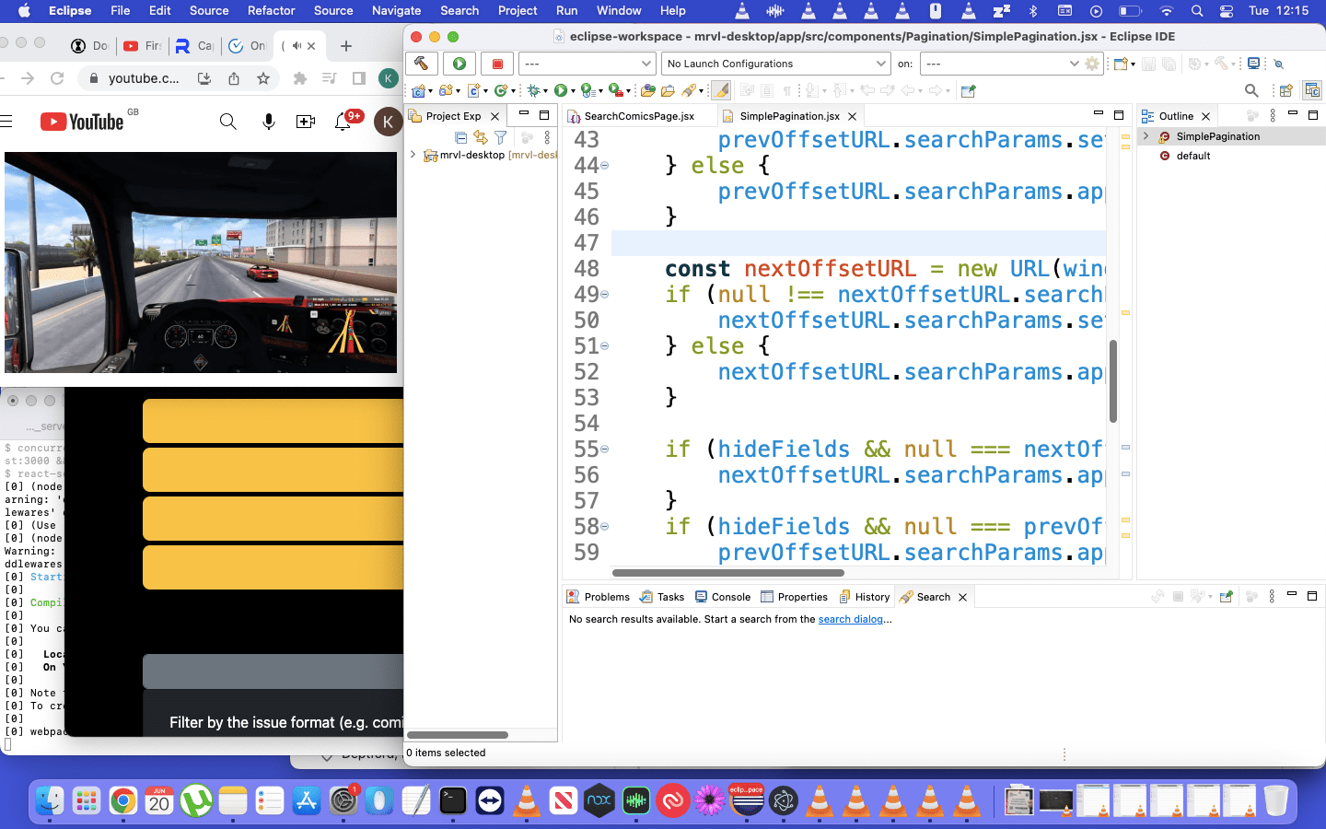The height and width of the screenshot is (829, 1326).
Task: Open Search view menu dots
Action: pos(1272,597)
